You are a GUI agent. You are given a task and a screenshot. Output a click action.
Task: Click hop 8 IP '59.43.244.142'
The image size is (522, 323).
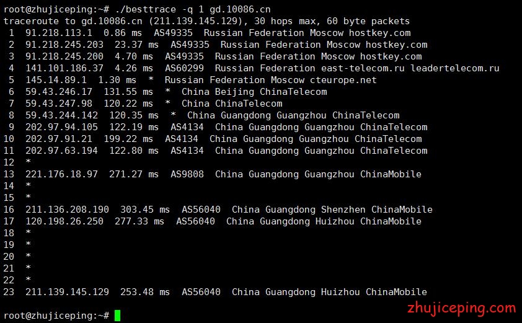pyautogui.click(x=61, y=115)
